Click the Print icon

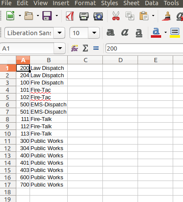coord(84,16)
